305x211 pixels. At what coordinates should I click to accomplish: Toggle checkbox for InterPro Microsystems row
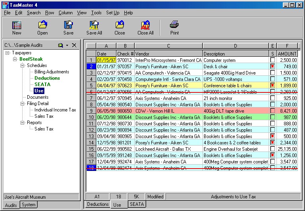(273, 60)
